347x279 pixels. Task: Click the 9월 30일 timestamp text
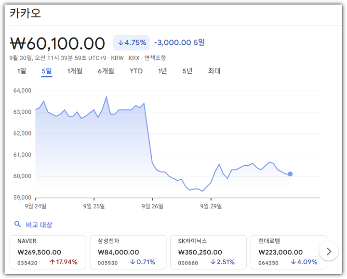click(58, 58)
